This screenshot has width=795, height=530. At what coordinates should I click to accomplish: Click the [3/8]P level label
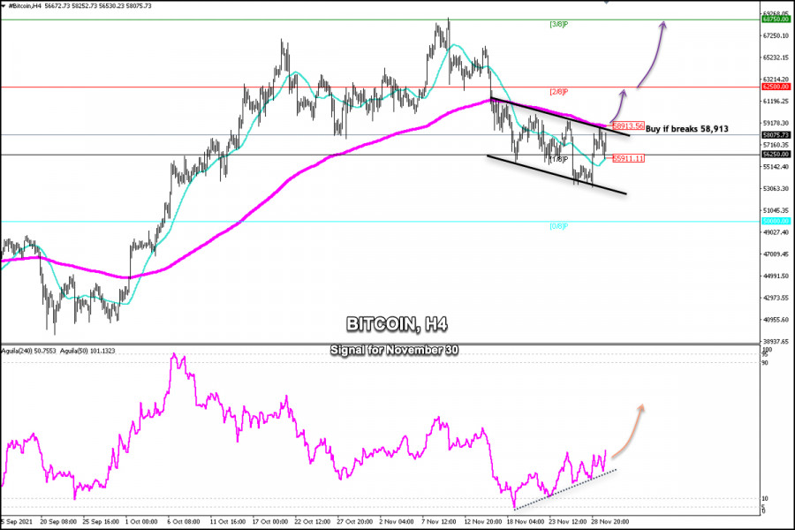pyautogui.click(x=559, y=25)
